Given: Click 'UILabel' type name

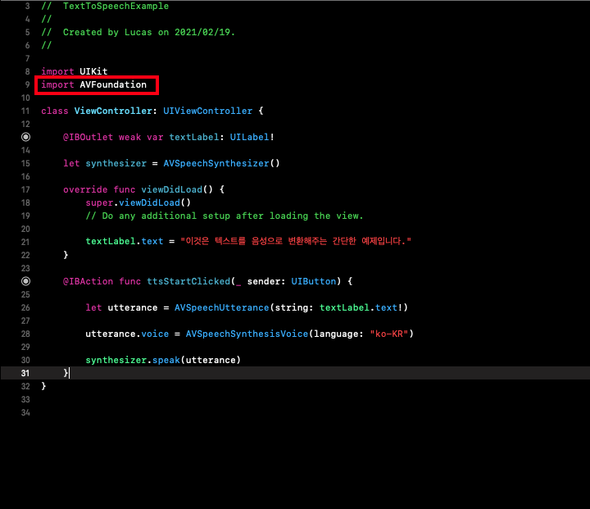Looking at the screenshot, I should tap(249, 137).
